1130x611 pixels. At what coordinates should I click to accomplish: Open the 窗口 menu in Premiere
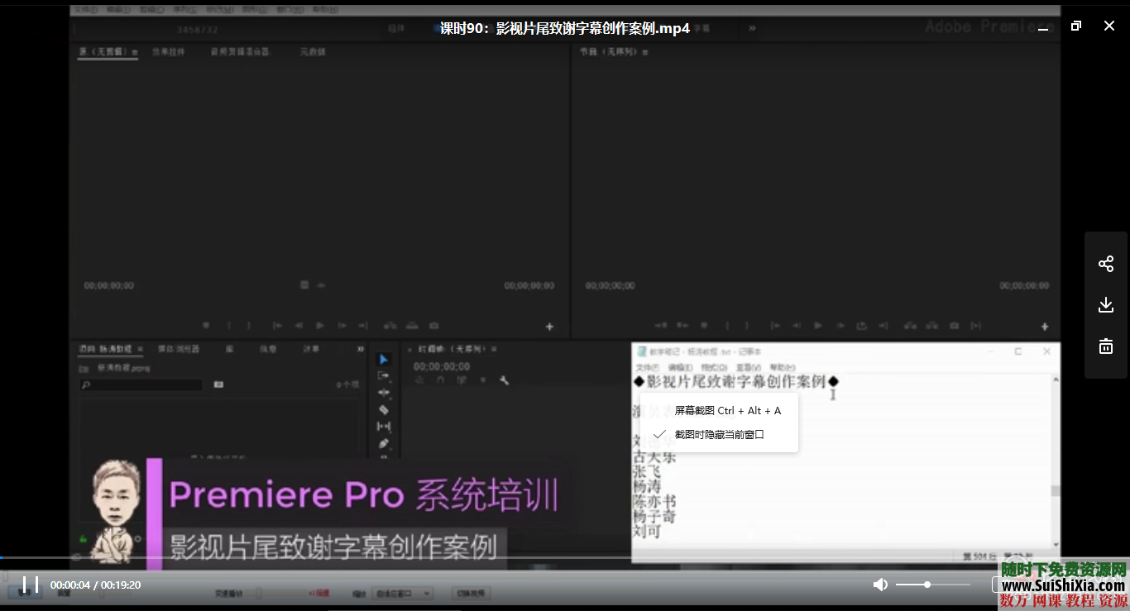click(x=291, y=9)
